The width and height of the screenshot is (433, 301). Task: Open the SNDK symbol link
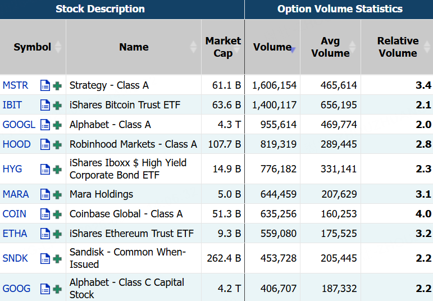click(x=15, y=258)
